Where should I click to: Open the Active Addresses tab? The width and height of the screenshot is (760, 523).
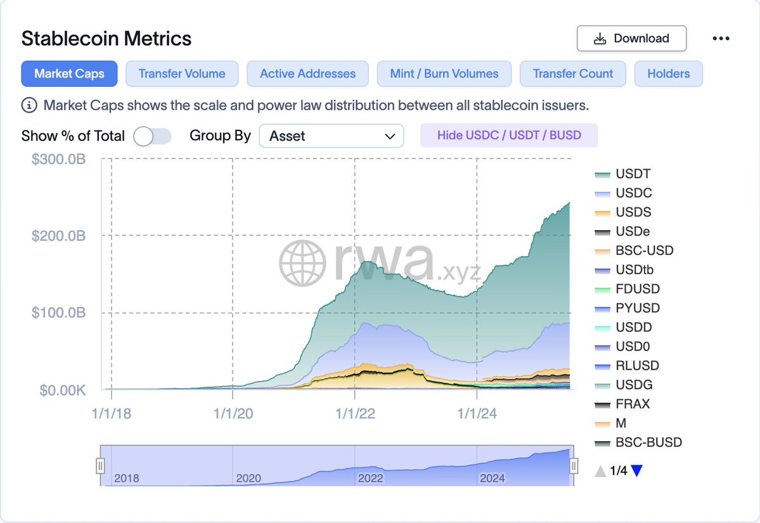pyautogui.click(x=308, y=74)
